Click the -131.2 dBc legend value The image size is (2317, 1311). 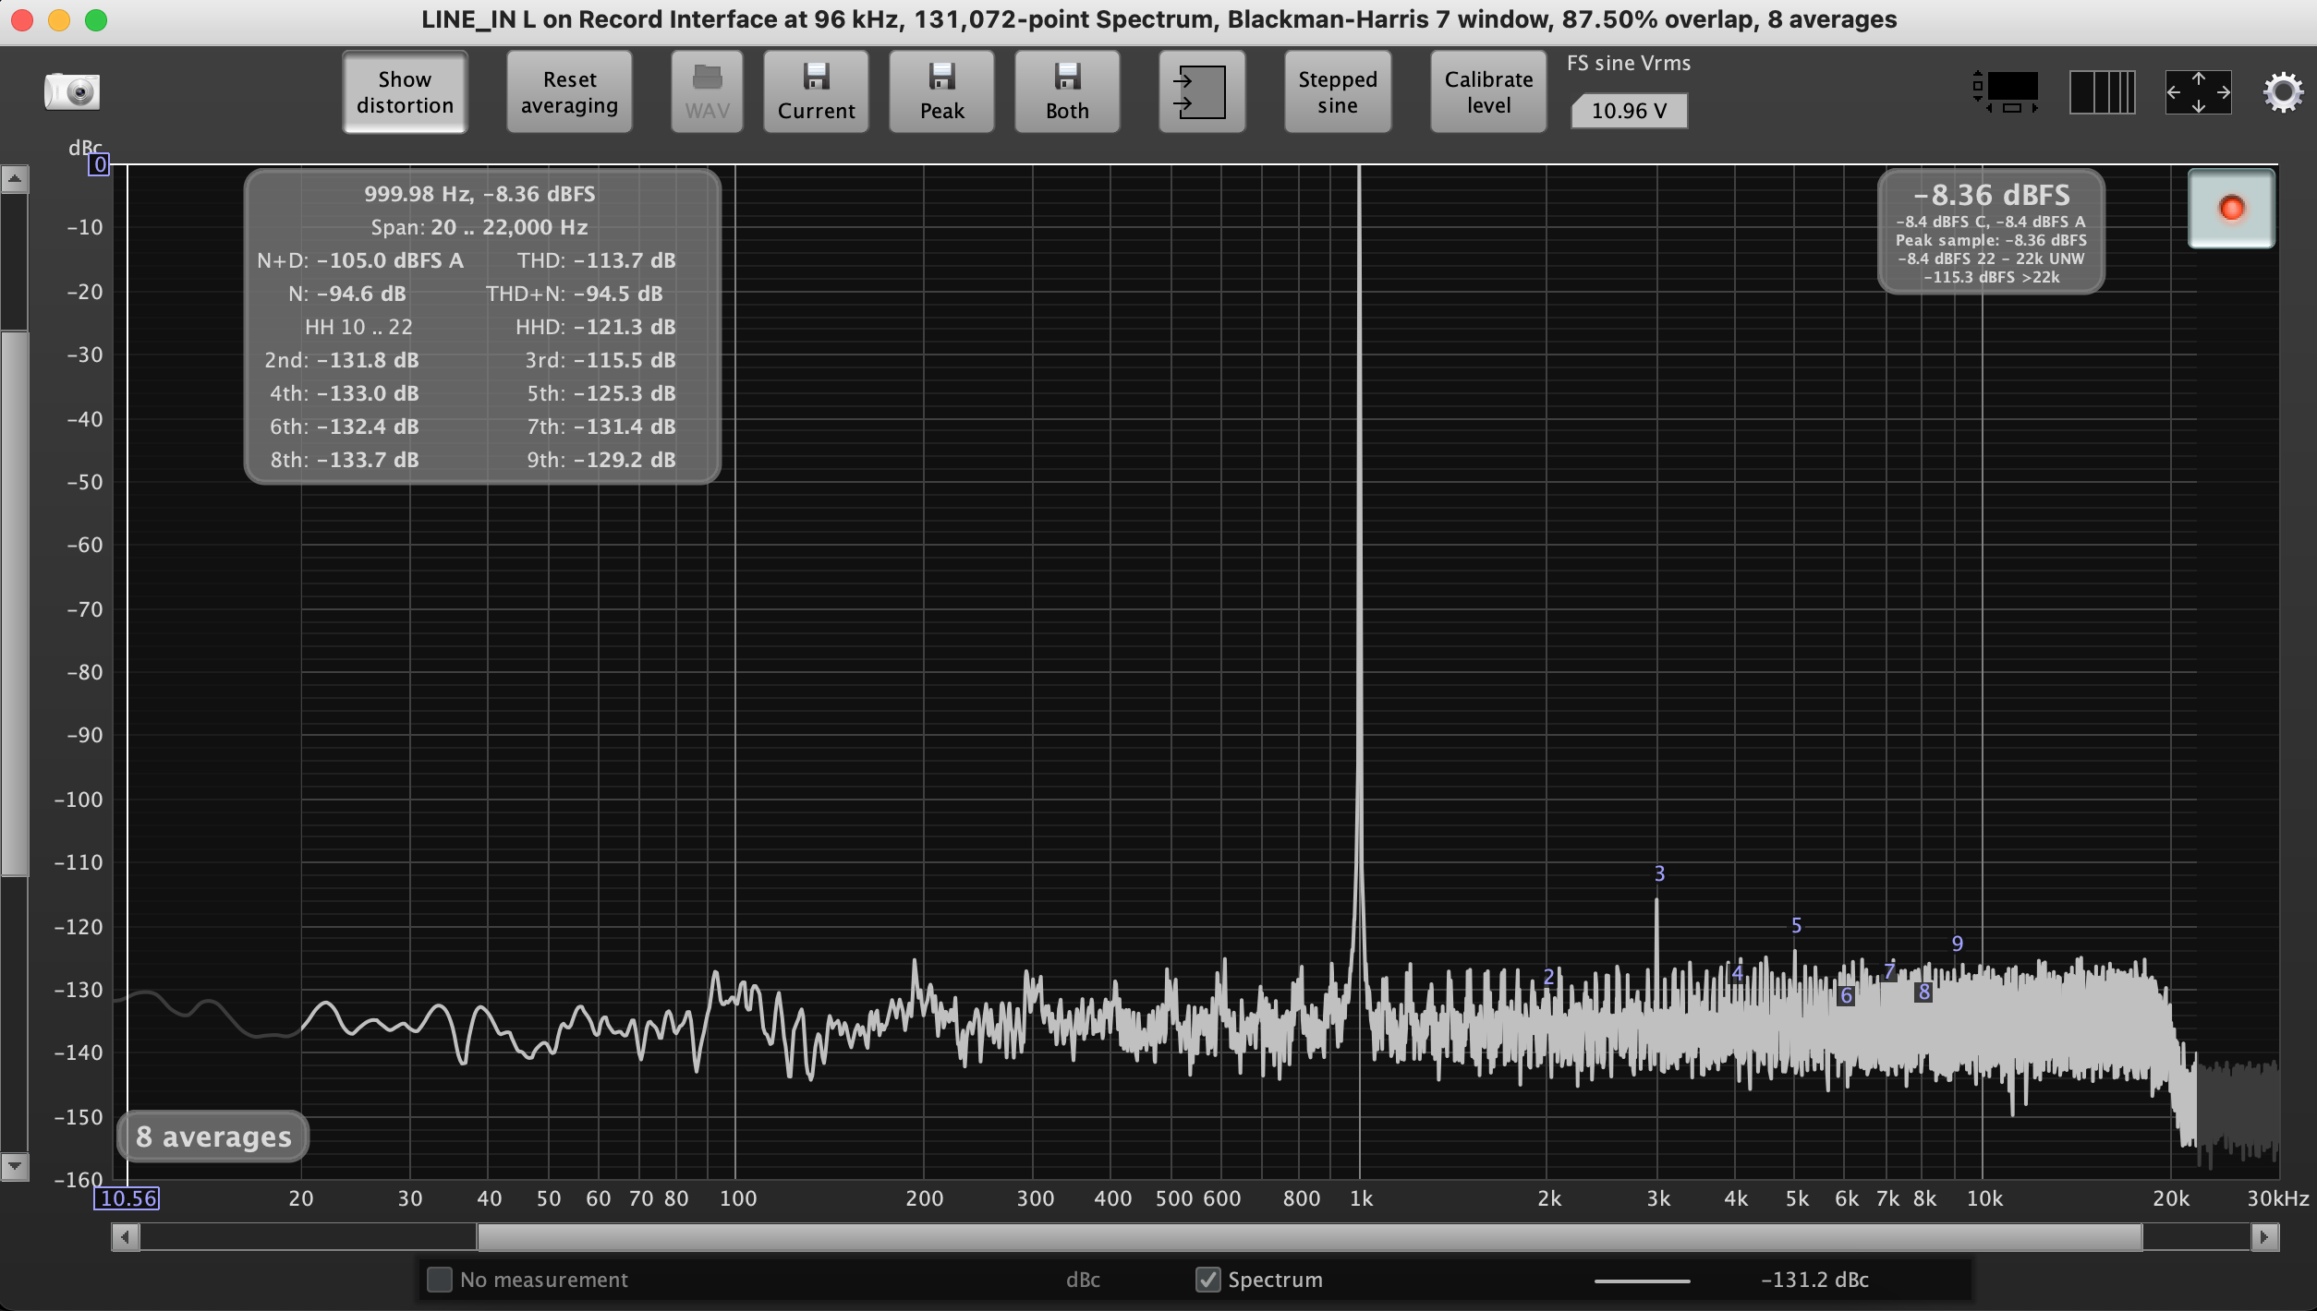click(x=1814, y=1280)
